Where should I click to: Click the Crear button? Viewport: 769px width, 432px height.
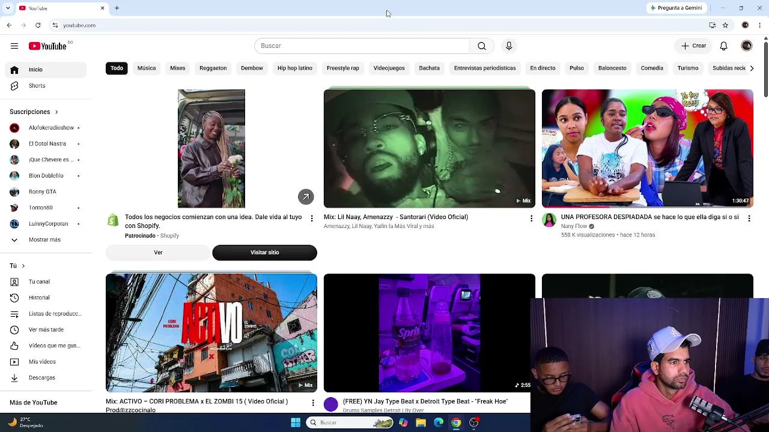tap(693, 46)
